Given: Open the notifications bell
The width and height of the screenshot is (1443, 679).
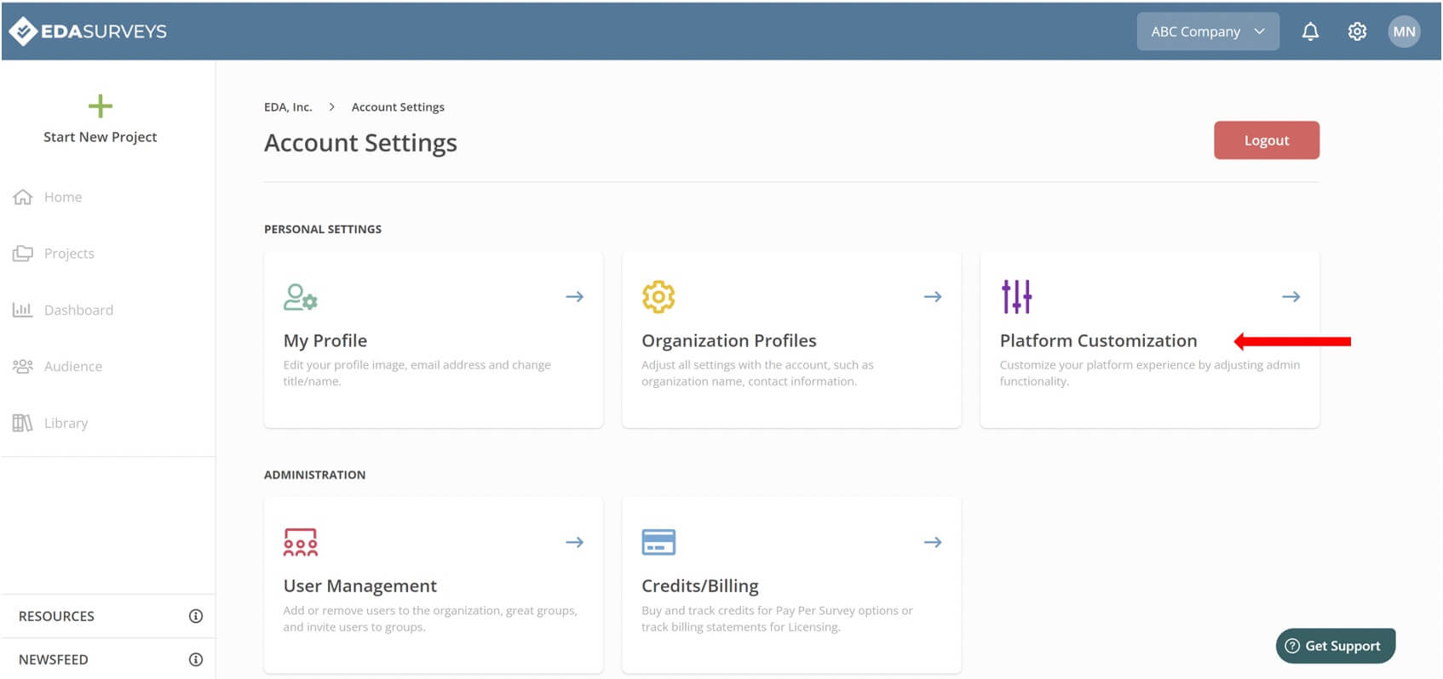Looking at the screenshot, I should (x=1310, y=31).
